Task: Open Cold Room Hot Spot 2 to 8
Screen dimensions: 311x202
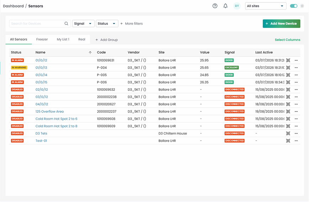Action: pyautogui.click(x=56, y=126)
